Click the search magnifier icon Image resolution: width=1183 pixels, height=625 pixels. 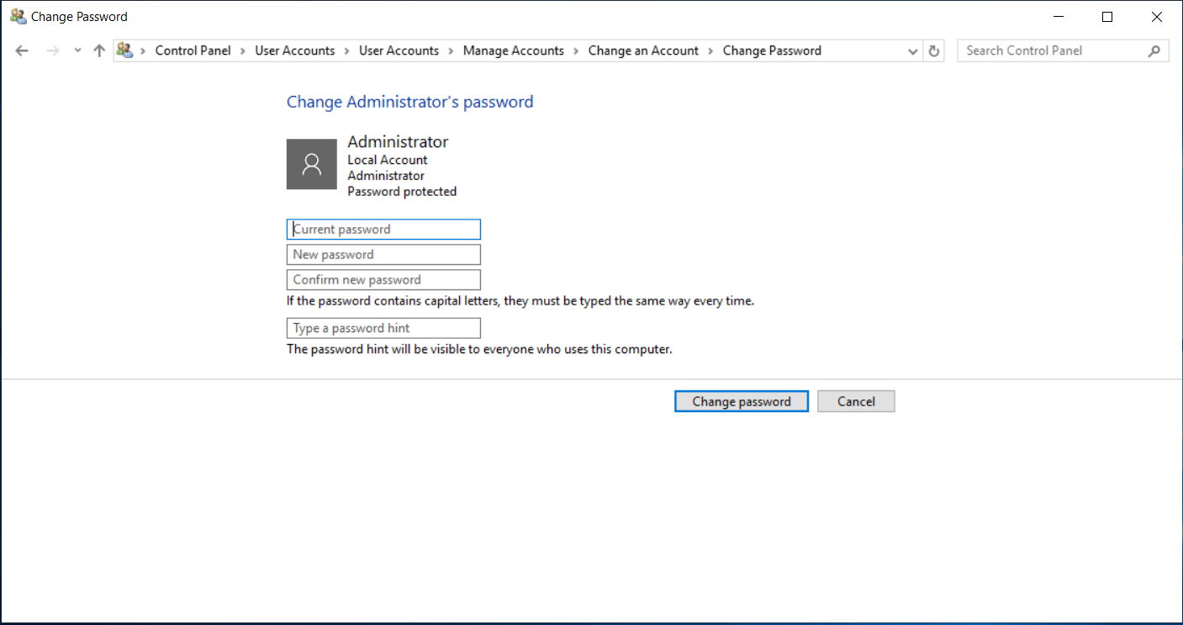(1154, 50)
